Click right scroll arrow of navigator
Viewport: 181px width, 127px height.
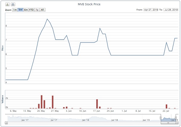click(177, 123)
